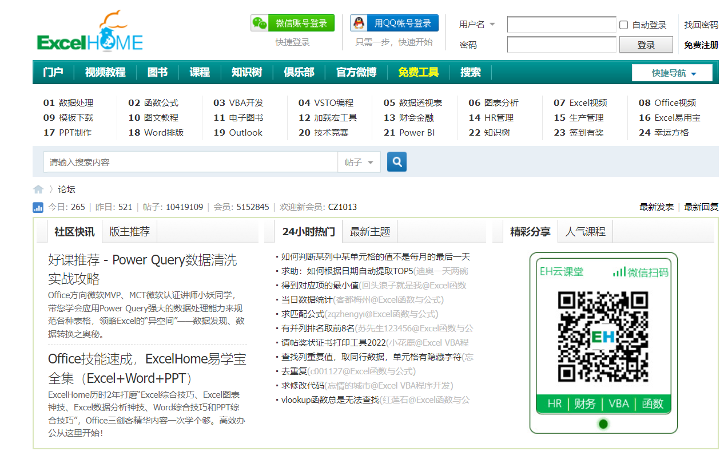This screenshot has width=728, height=455.
Task: Open the 最新回复 link
Action: pyautogui.click(x=701, y=207)
